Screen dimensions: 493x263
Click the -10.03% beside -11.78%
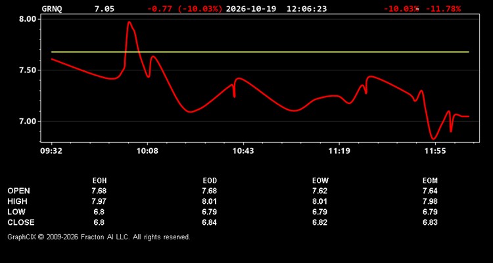[401, 9]
